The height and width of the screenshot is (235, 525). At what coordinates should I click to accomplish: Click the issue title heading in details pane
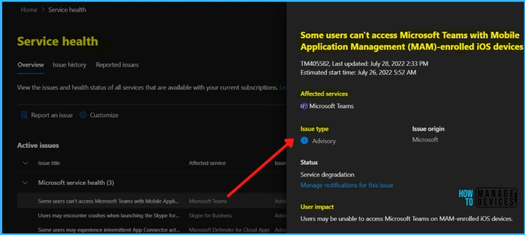point(412,41)
